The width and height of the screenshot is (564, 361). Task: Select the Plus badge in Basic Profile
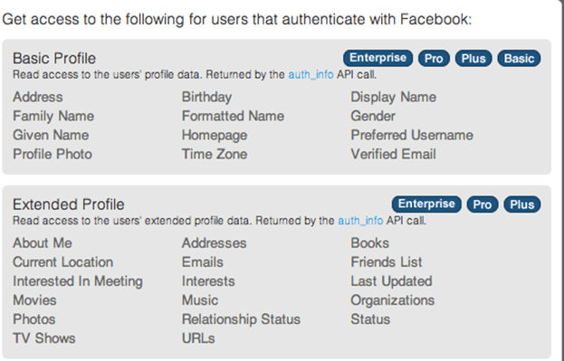click(x=473, y=58)
